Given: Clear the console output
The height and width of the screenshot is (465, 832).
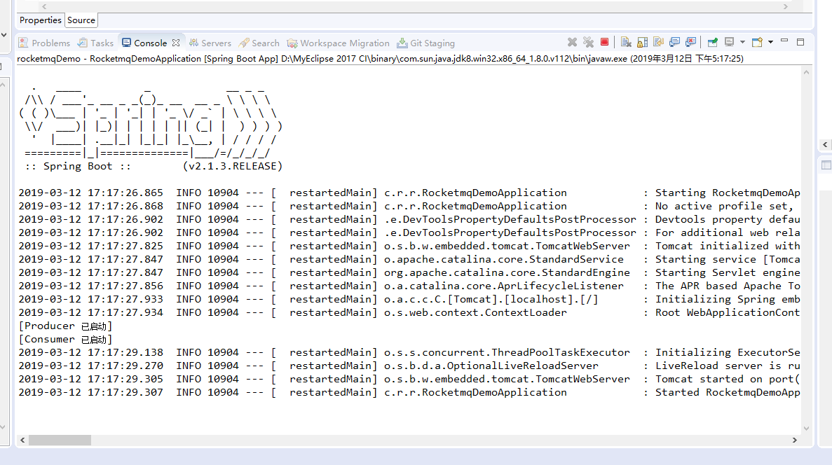Looking at the screenshot, I should click(x=626, y=43).
